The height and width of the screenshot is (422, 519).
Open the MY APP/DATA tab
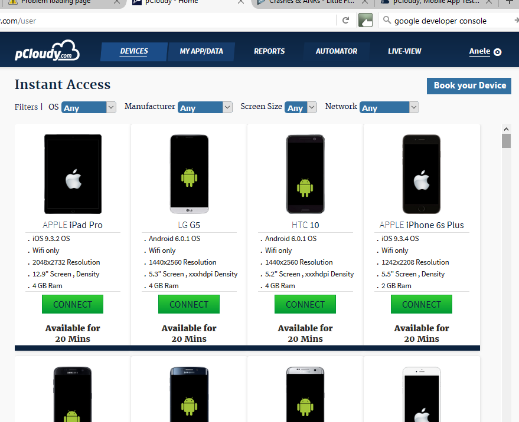coord(201,51)
